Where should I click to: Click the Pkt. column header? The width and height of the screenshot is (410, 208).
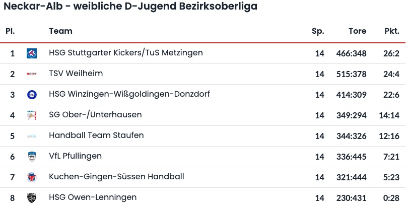pos(391,31)
